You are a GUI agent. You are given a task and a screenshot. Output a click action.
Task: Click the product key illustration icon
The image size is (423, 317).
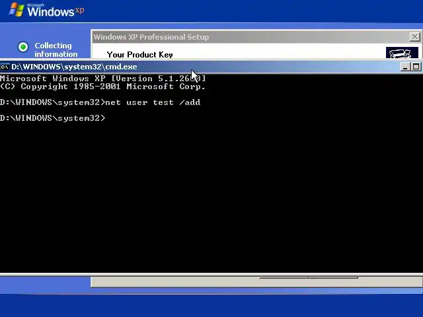point(402,53)
